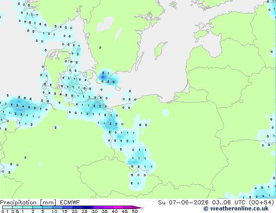Click the 10–15 mm legend color box
Viewport: 276px width, 213px height.
click(58, 207)
